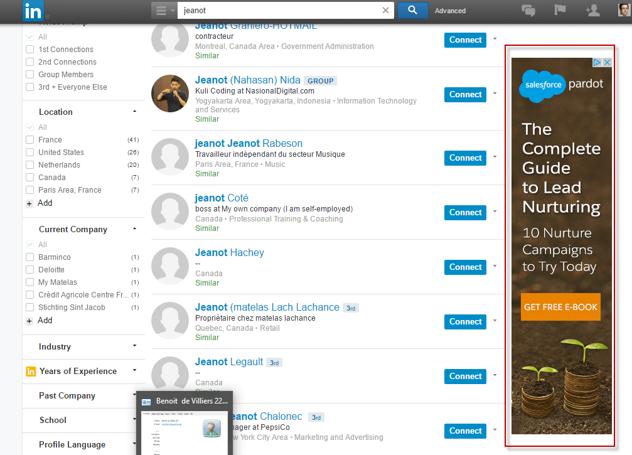Add a current company with plus
Viewport: 632px width, 455px height.
click(x=29, y=321)
